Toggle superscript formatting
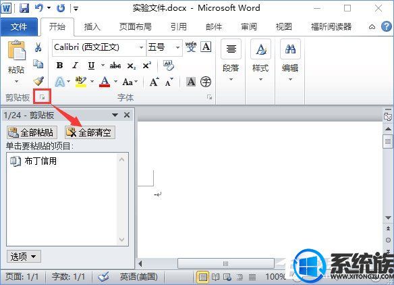Viewport: 394px width, 285px height. point(147,66)
